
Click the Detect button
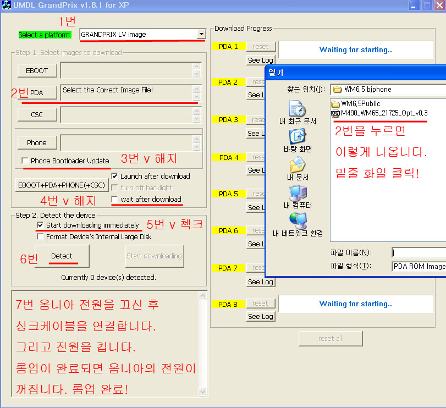coord(62,256)
